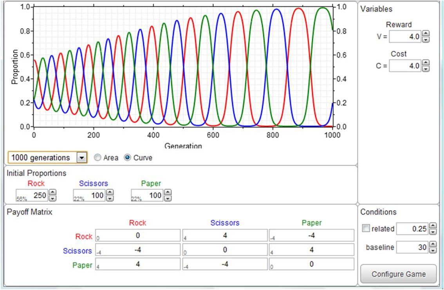Increase the Cost C value with up arrow
This screenshot has width=444, height=290.
426,63
